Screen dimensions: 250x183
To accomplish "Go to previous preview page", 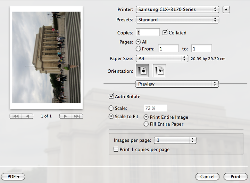I will (27, 116).
